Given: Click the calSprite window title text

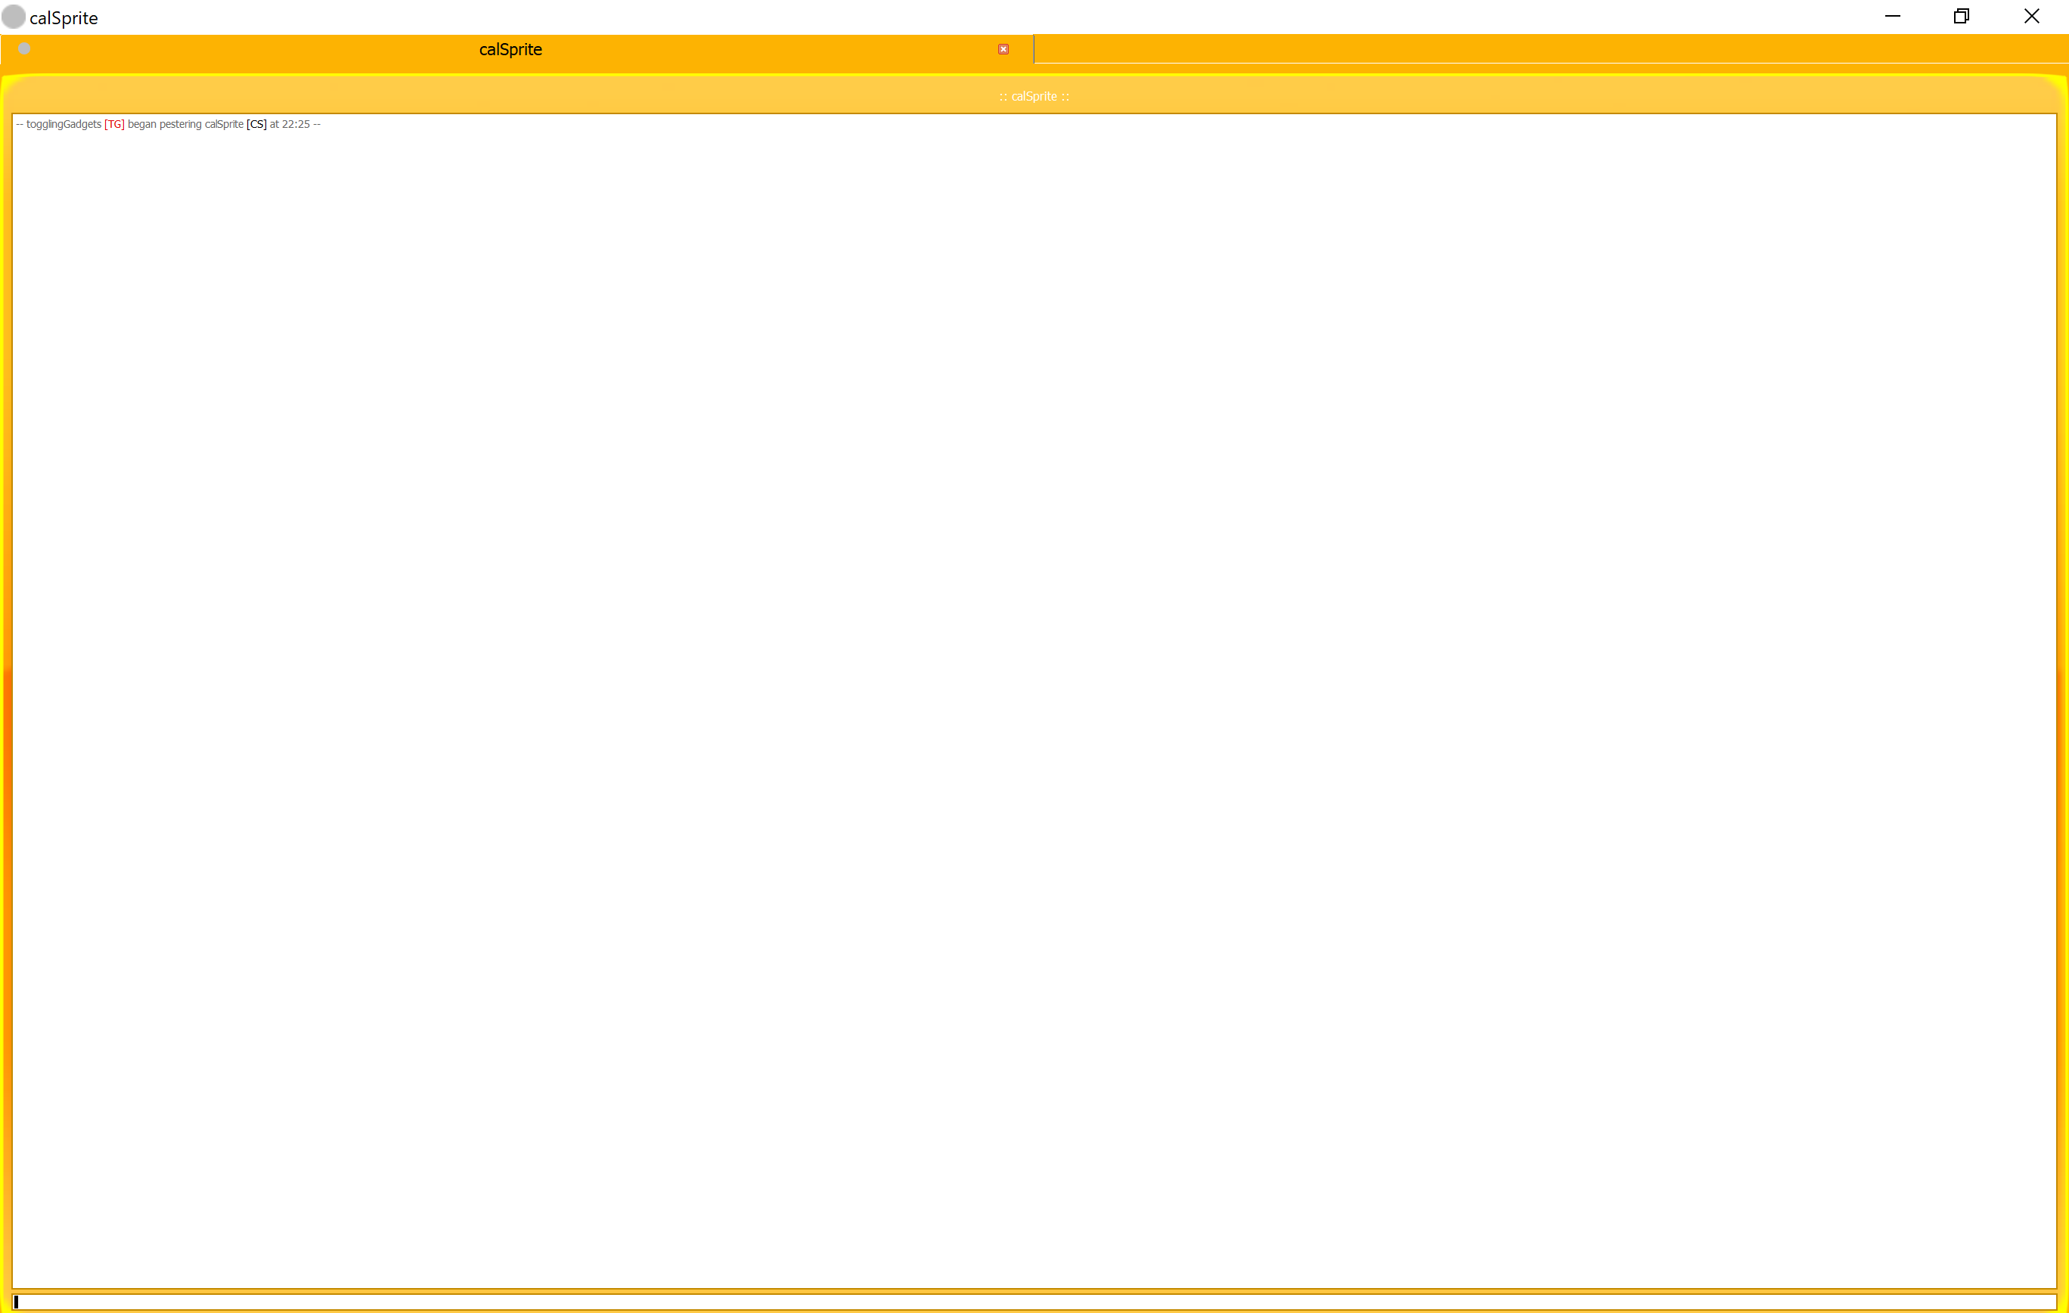Looking at the screenshot, I should [x=64, y=18].
